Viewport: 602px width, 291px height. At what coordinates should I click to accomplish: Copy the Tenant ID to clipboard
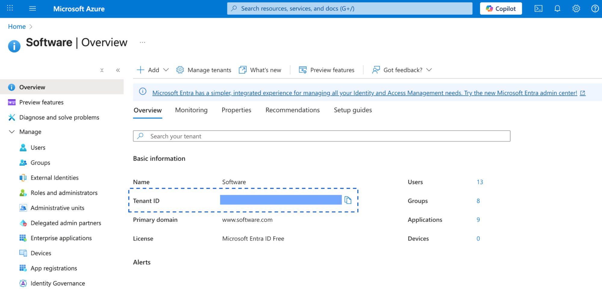click(348, 200)
